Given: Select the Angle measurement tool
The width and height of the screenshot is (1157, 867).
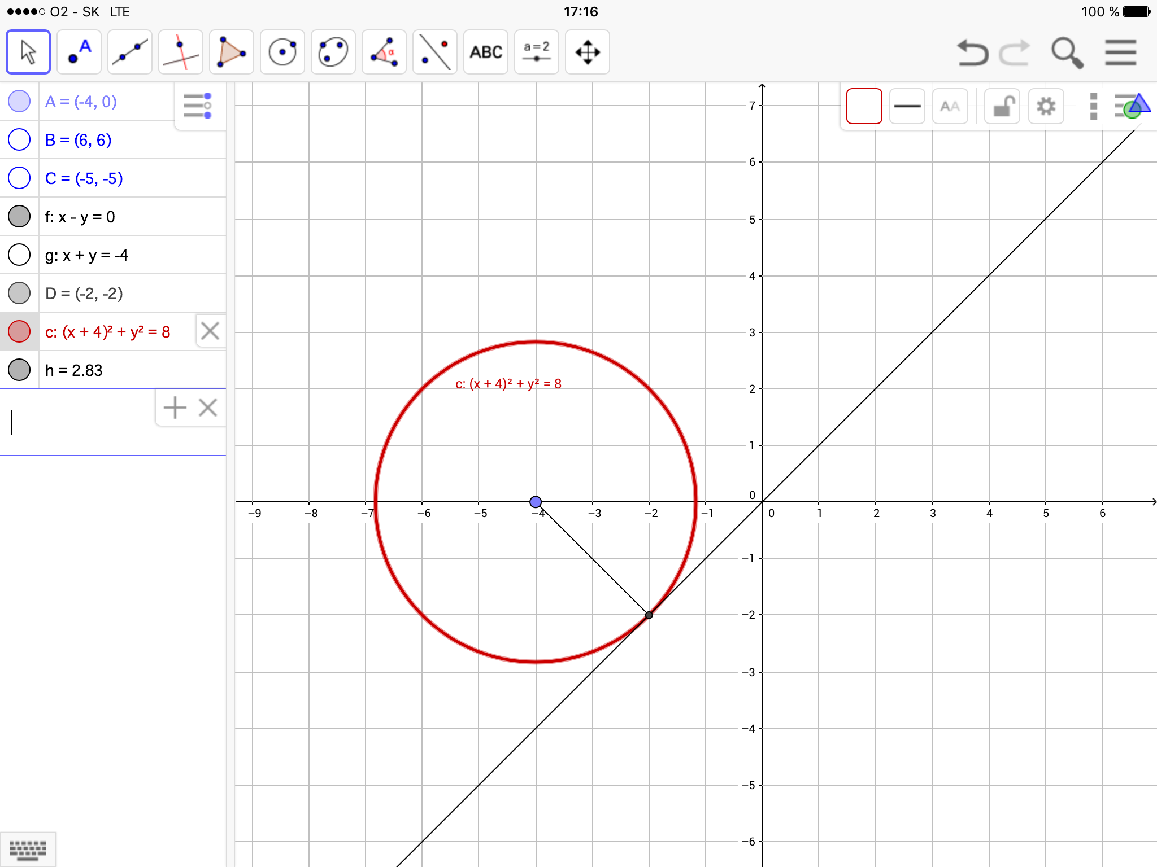Looking at the screenshot, I should click(x=384, y=52).
